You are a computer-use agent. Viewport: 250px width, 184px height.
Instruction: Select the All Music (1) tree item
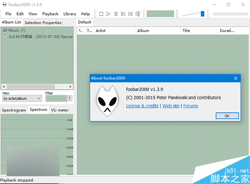pyautogui.click(x=14, y=30)
